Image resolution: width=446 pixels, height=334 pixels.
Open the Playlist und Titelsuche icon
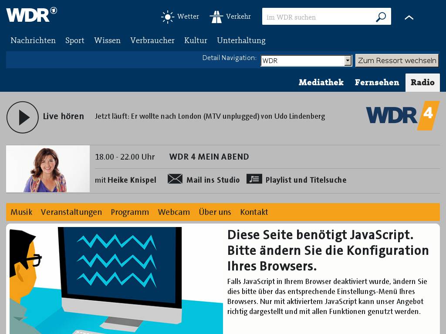pyautogui.click(x=254, y=179)
